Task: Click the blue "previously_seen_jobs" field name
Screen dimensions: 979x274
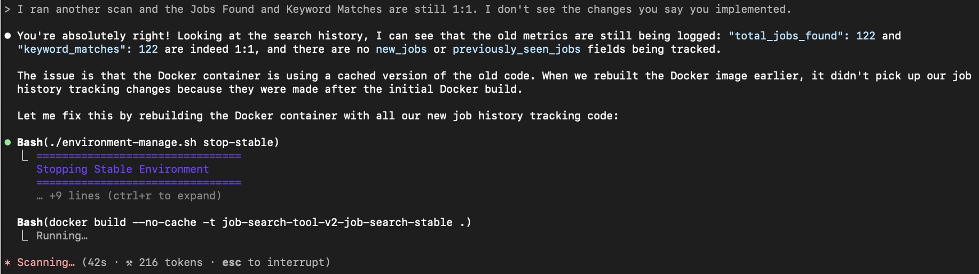Action: pos(516,49)
